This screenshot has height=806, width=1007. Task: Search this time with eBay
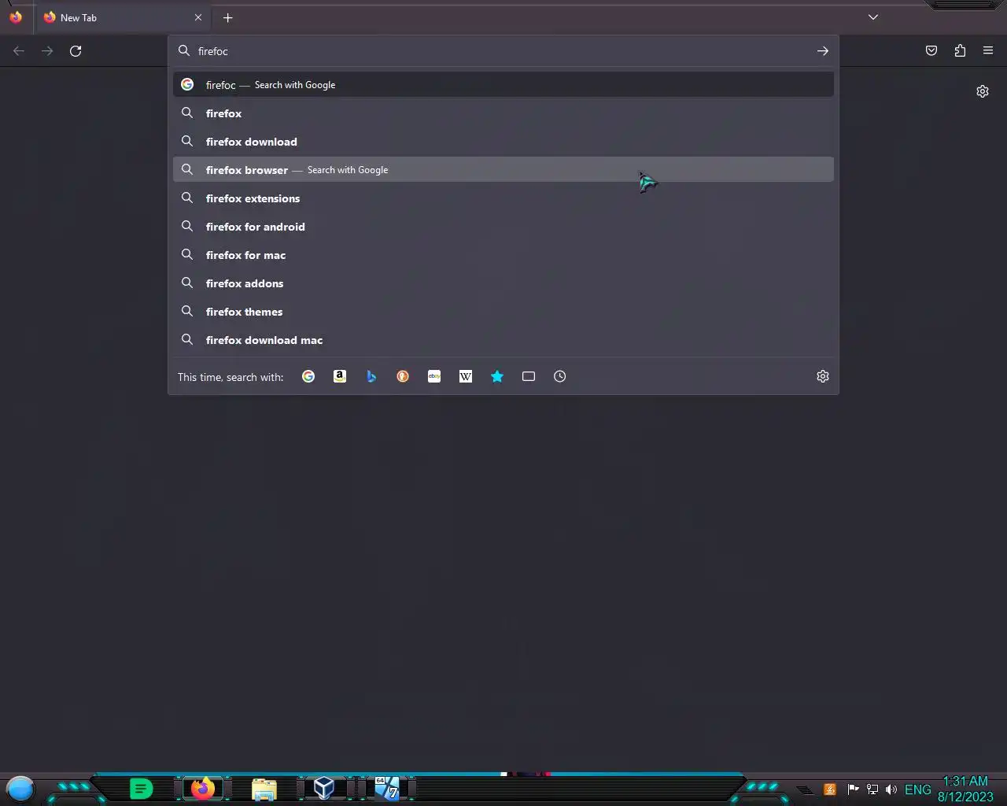(x=434, y=376)
